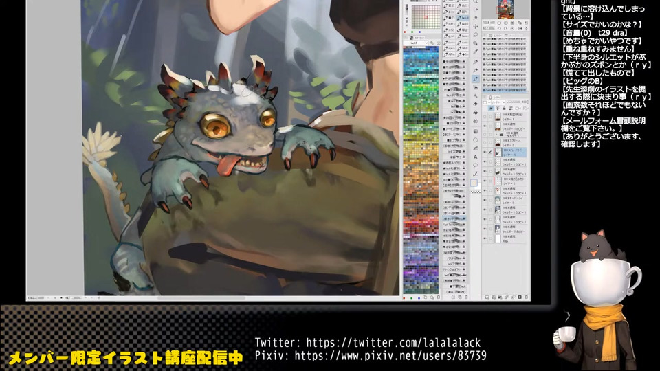660x371 pixels.
Task: Select the highlighted brush preset in the list
Action: tap(454, 218)
